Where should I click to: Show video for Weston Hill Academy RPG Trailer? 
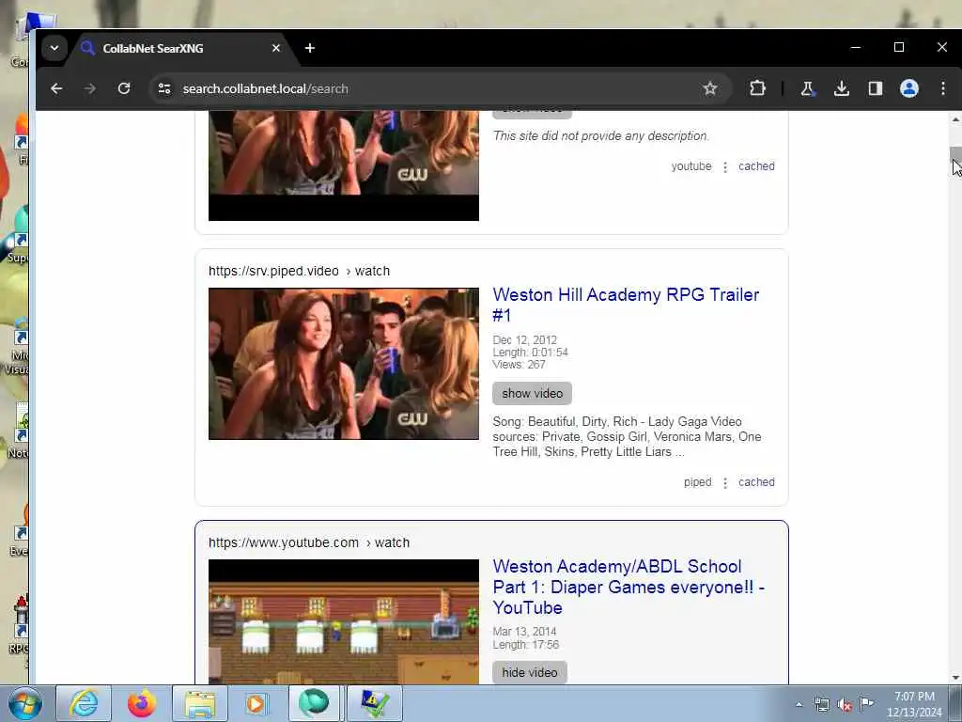[532, 394]
